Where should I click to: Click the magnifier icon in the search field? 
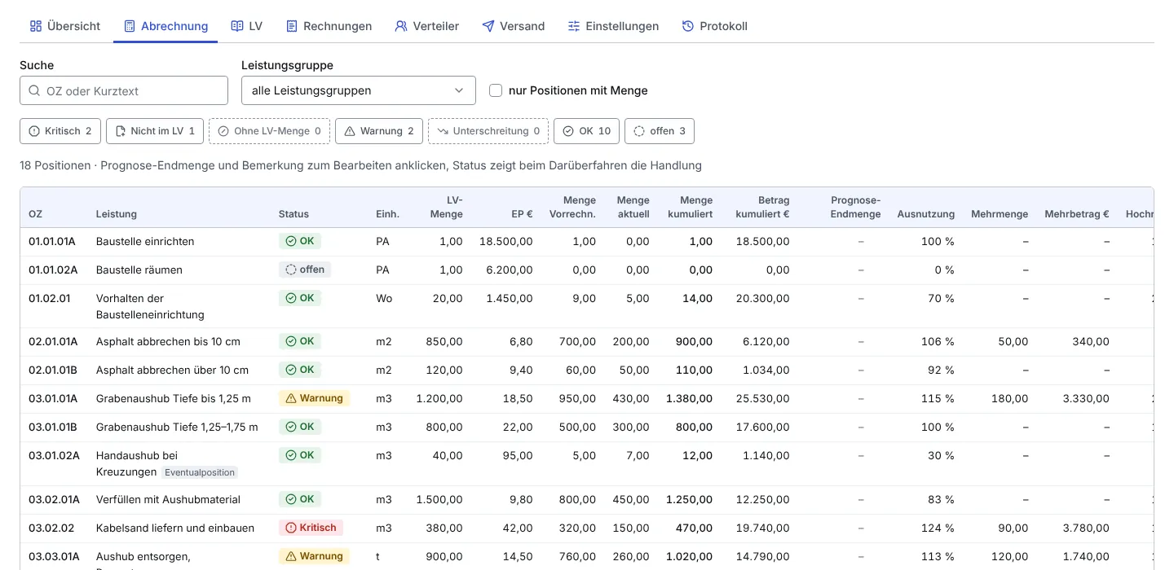34,90
